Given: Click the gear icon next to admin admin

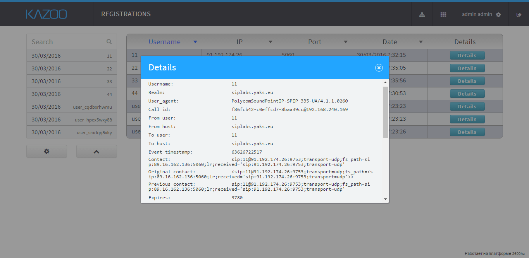Looking at the screenshot, I should tap(498, 15).
